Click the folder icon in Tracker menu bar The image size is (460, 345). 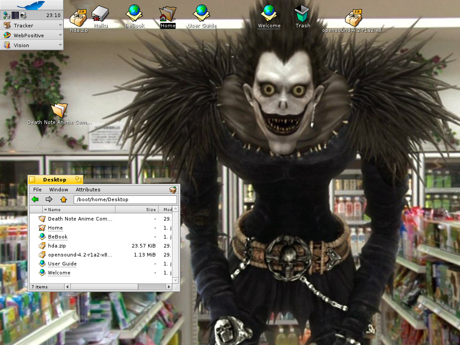[x=173, y=190]
